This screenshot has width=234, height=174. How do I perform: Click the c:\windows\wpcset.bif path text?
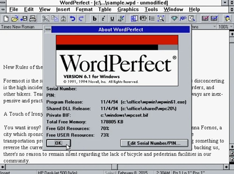[x=124, y=115]
